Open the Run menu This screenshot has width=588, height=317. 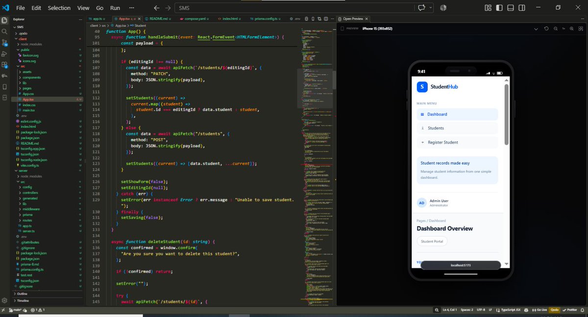[x=115, y=8]
